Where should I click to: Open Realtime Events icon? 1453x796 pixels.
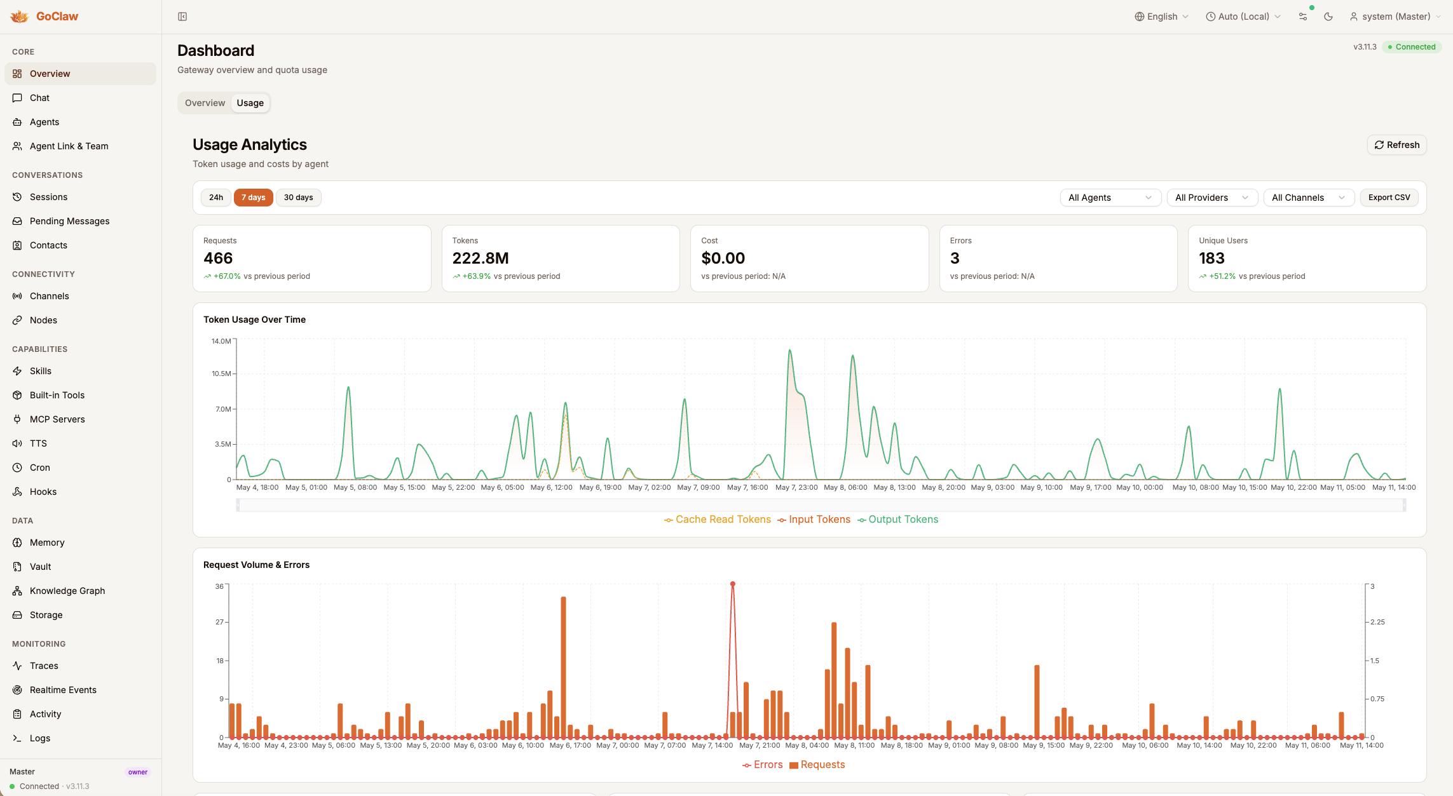[17, 690]
